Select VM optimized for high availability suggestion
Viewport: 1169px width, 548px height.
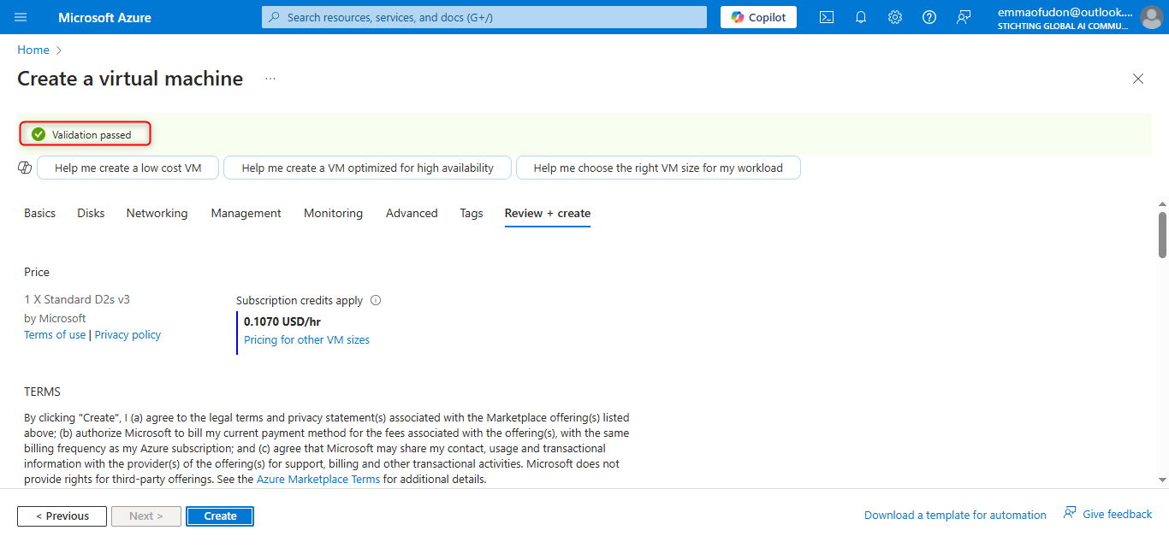(367, 168)
